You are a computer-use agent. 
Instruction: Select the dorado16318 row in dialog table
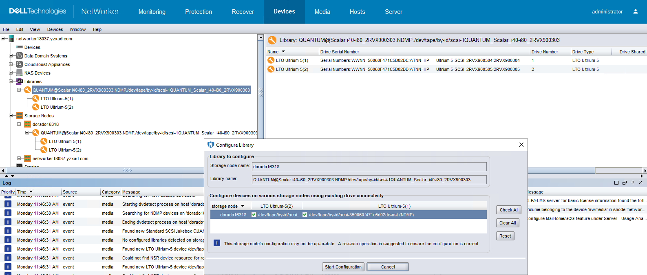349,215
